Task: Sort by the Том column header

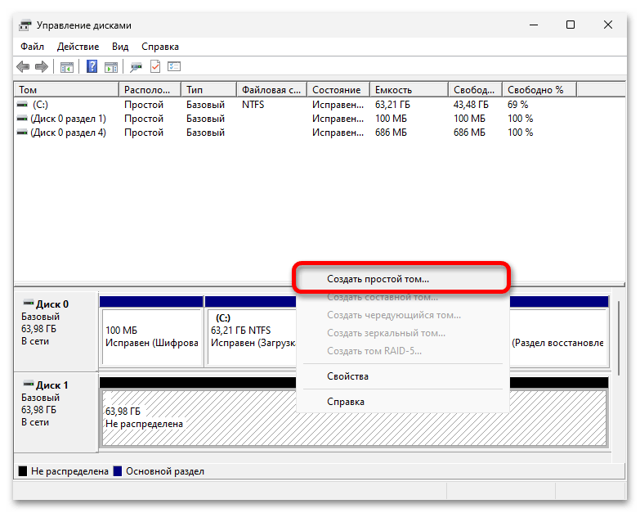Action: (66, 90)
